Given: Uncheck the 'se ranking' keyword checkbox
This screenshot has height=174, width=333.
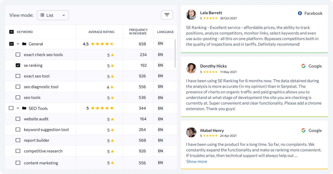Looking at the screenshot, I should pos(18,65).
